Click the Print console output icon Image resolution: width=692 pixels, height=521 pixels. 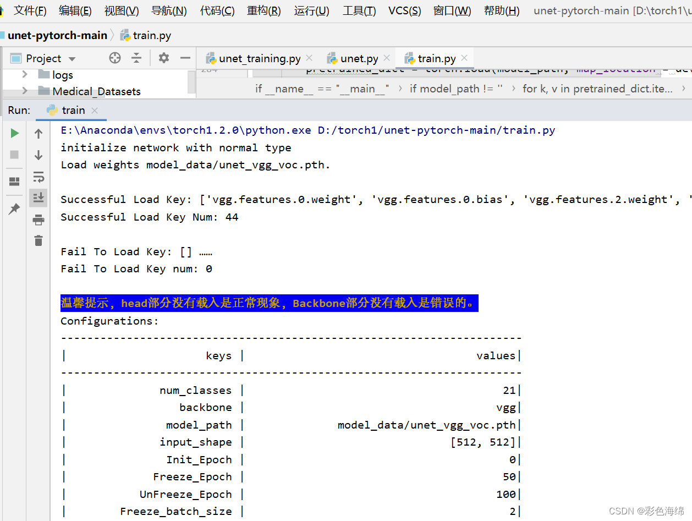click(x=38, y=219)
